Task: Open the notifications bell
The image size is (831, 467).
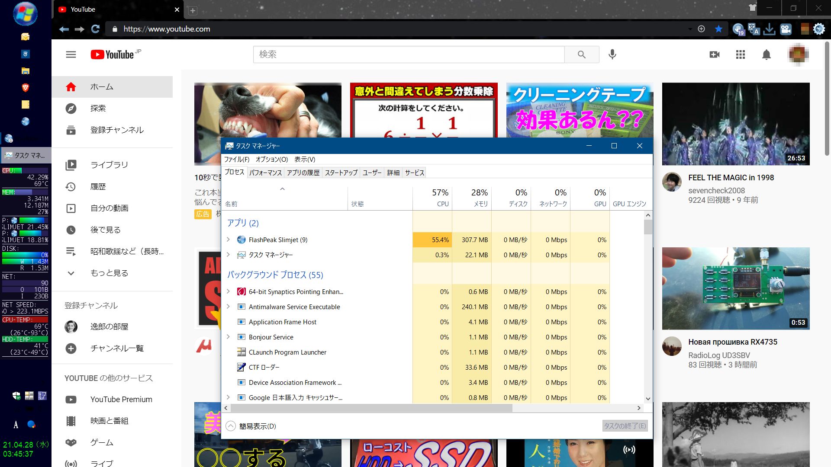Action: [x=767, y=54]
